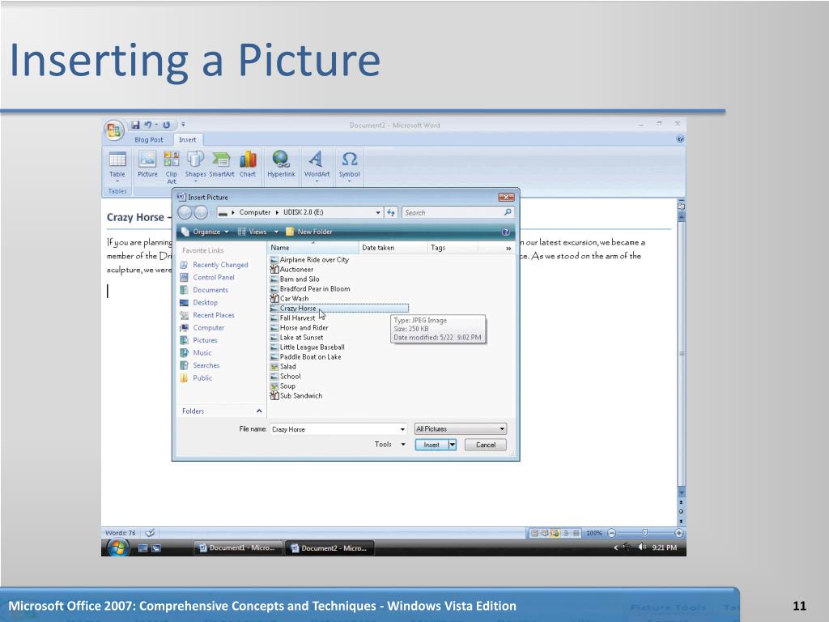Viewport: 829px width, 622px height.
Task: Click the Office Button orb
Action: tap(113, 129)
